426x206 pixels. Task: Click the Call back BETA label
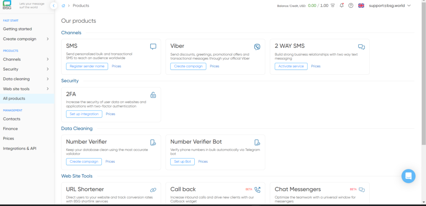pyautogui.click(x=249, y=189)
